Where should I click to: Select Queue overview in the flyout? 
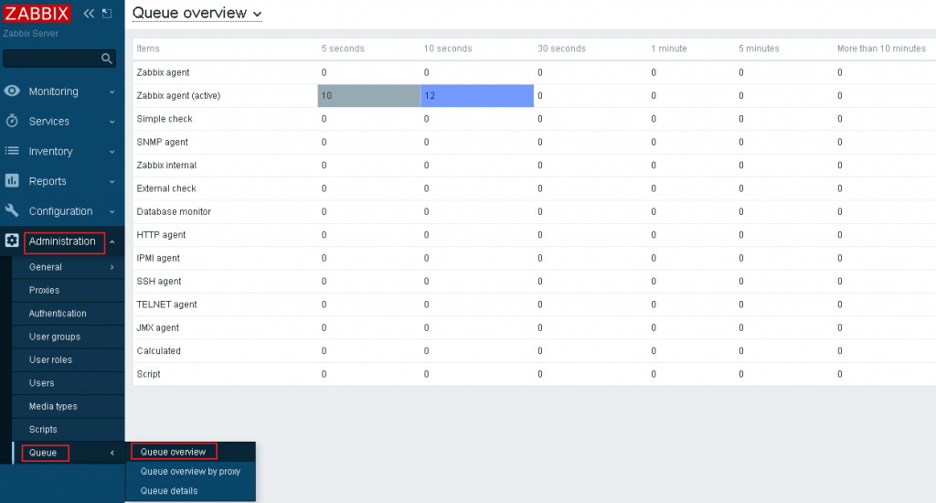173,452
